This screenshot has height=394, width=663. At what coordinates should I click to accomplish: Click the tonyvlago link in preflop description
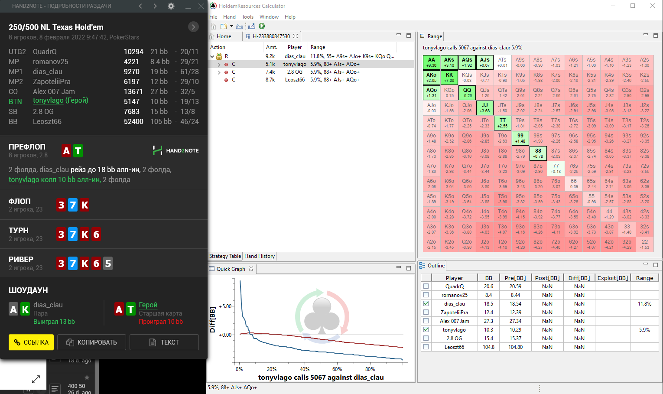[x=24, y=179]
